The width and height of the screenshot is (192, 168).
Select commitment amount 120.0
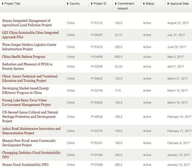(118, 78)
